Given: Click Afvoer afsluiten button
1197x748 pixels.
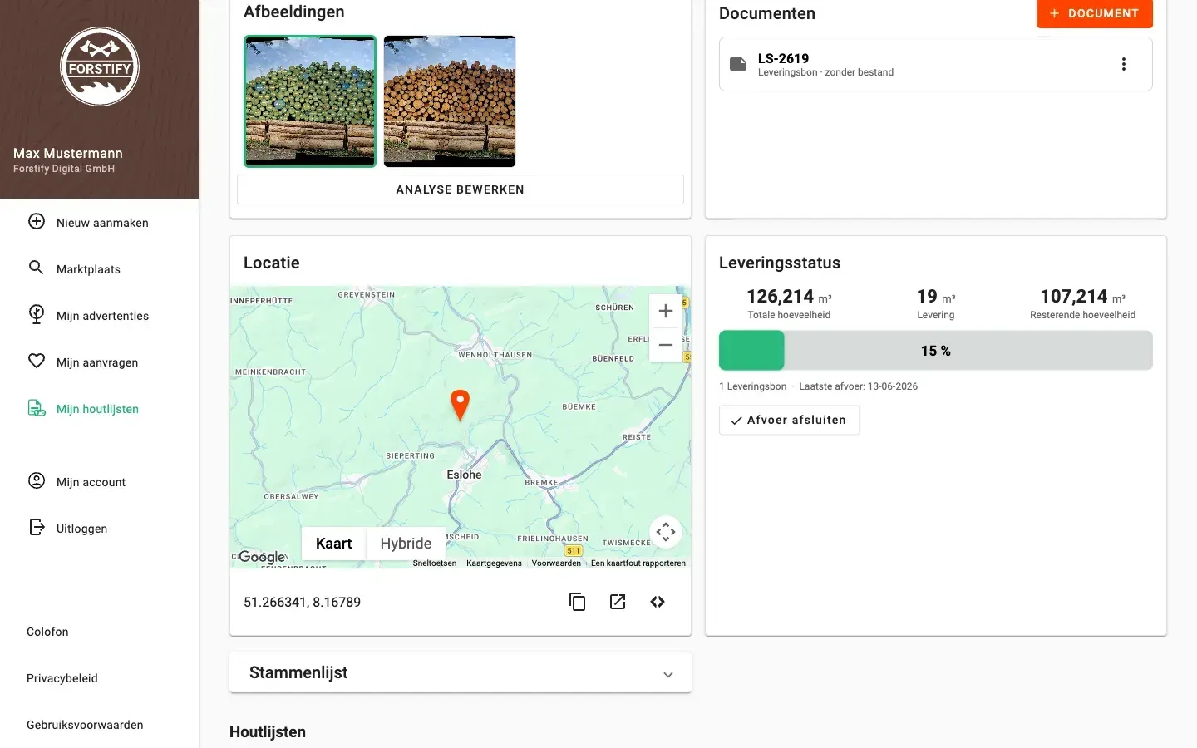Looking at the screenshot, I should 789,420.
